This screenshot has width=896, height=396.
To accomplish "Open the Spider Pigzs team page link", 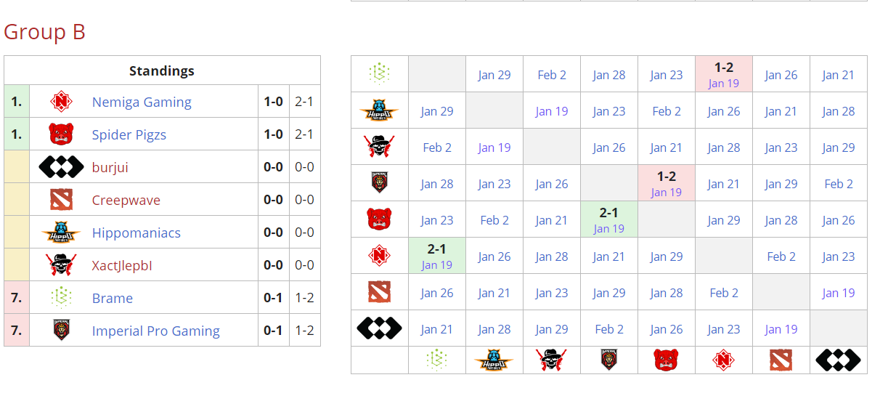I will pos(129,135).
